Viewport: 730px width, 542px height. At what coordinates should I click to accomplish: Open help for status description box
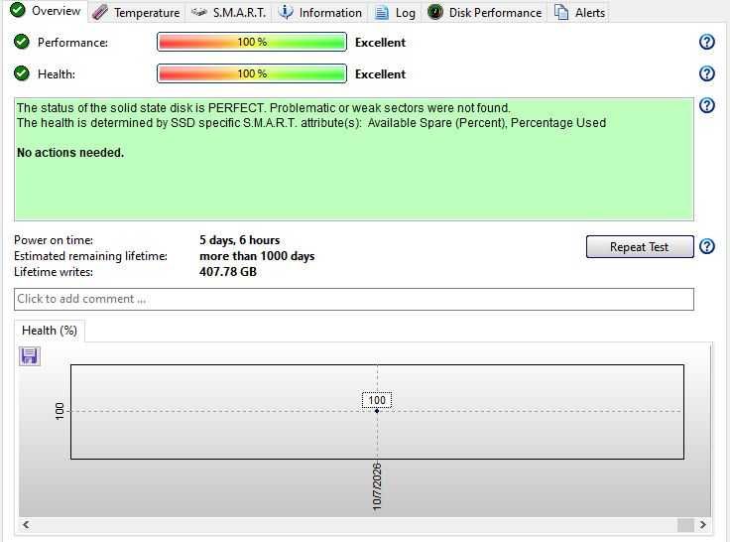pyautogui.click(x=707, y=105)
